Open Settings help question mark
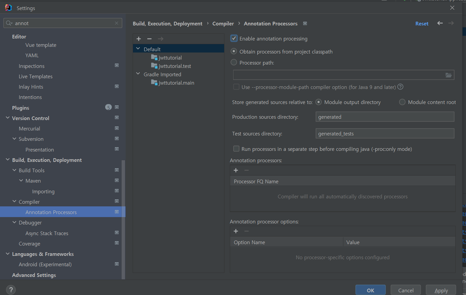This screenshot has height=295, width=466. click(11, 290)
